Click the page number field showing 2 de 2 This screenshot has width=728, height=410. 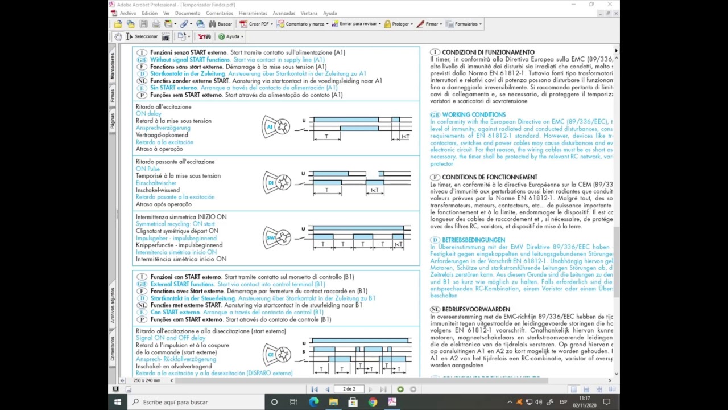click(x=349, y=389)
